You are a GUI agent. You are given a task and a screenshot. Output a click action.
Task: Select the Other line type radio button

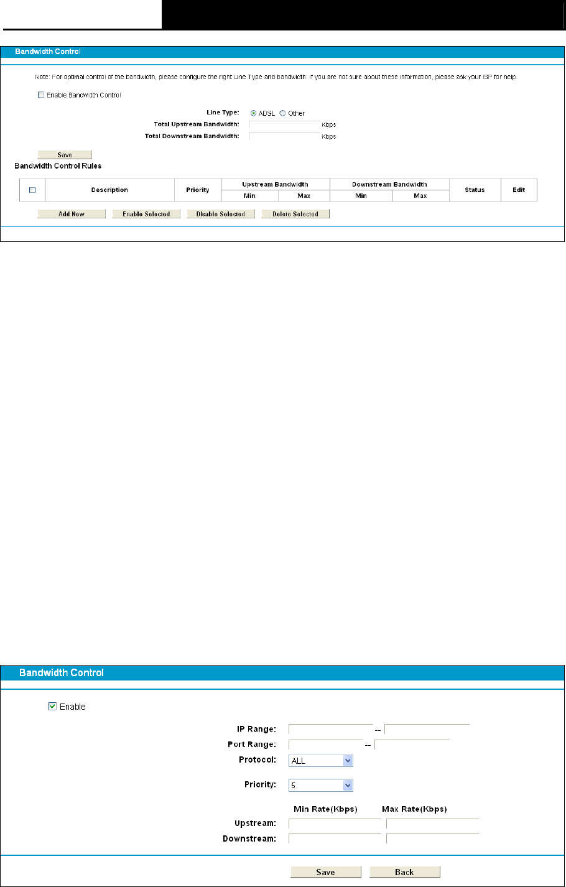282,113
